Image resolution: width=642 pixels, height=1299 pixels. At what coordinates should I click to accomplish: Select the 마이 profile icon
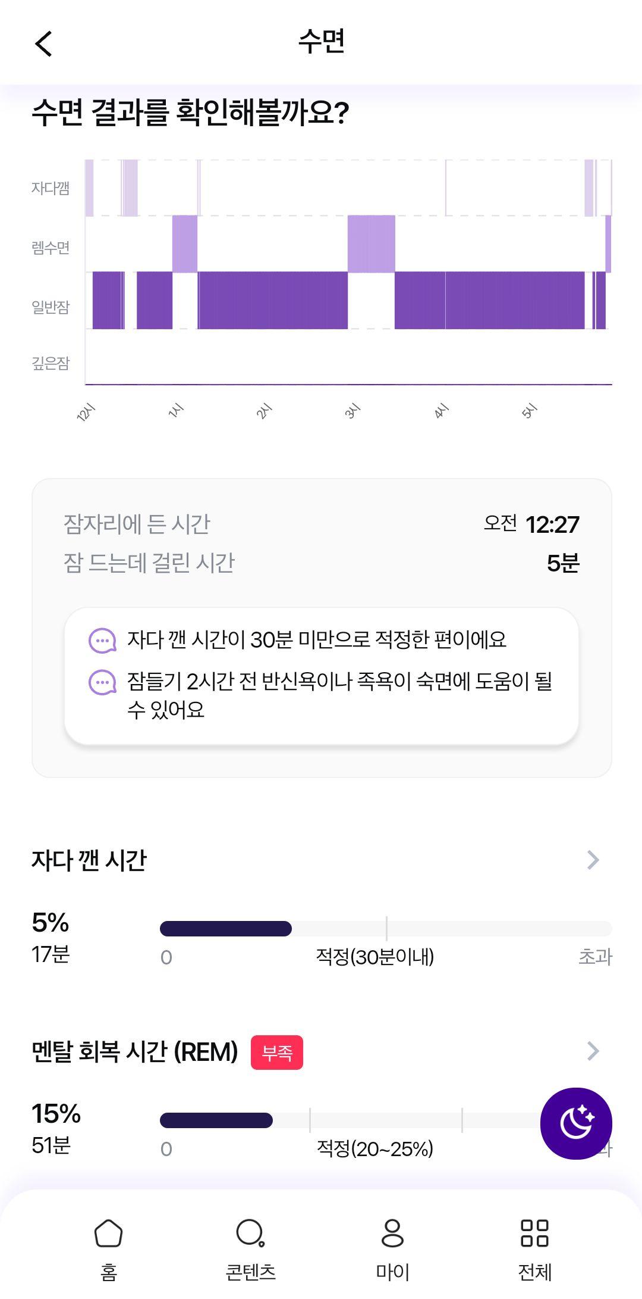click(392, 1234)
